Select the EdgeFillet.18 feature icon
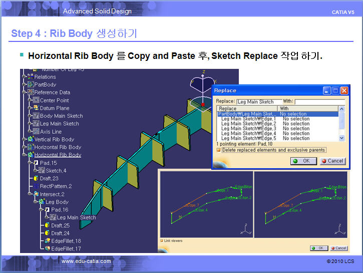Viewport: 363px width, 273px height. 48,241
